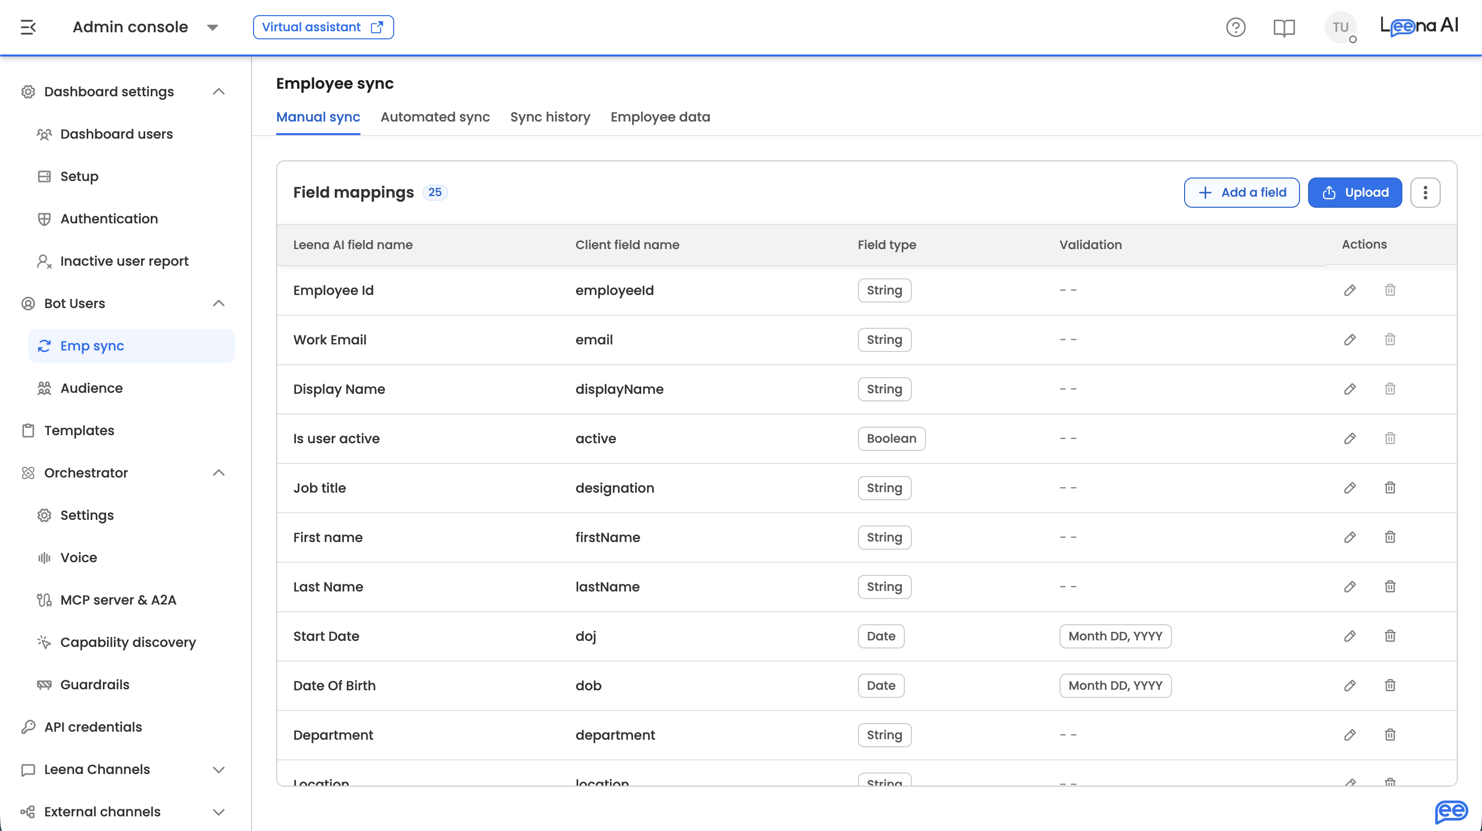This screenshot has width=1482, height=831.
Task: Open the Leena AI chat bubble widget
Action: [x=1451, y=811]
